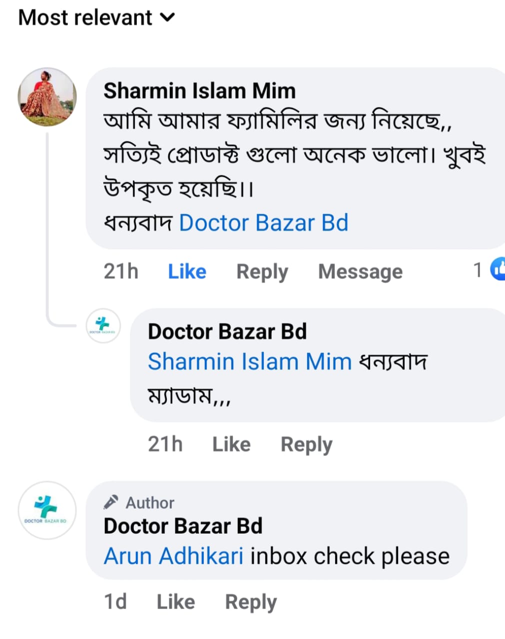Open Doctor Bazar Bd name in reply
This screenshot has width=505, height=639.
(x=227, y=331)
